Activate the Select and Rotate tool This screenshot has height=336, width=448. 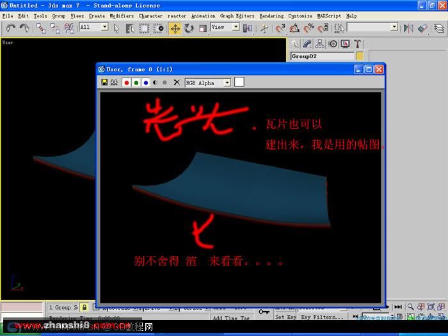point(189,28)
